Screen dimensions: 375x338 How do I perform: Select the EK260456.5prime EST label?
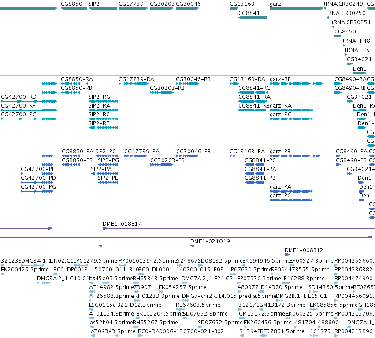(267, 323)
